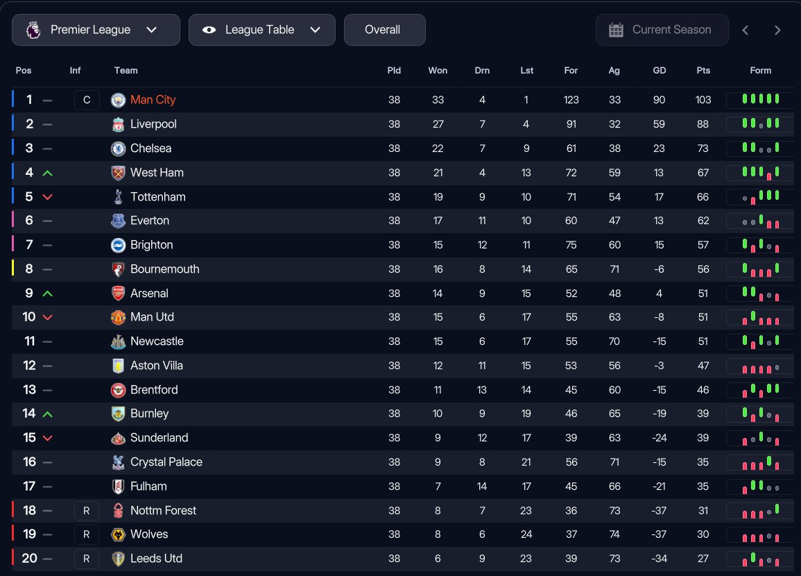The width and height of the screenshot is (801, 576).
Task: Click the Overall filter button
Action: coord(384,30)
